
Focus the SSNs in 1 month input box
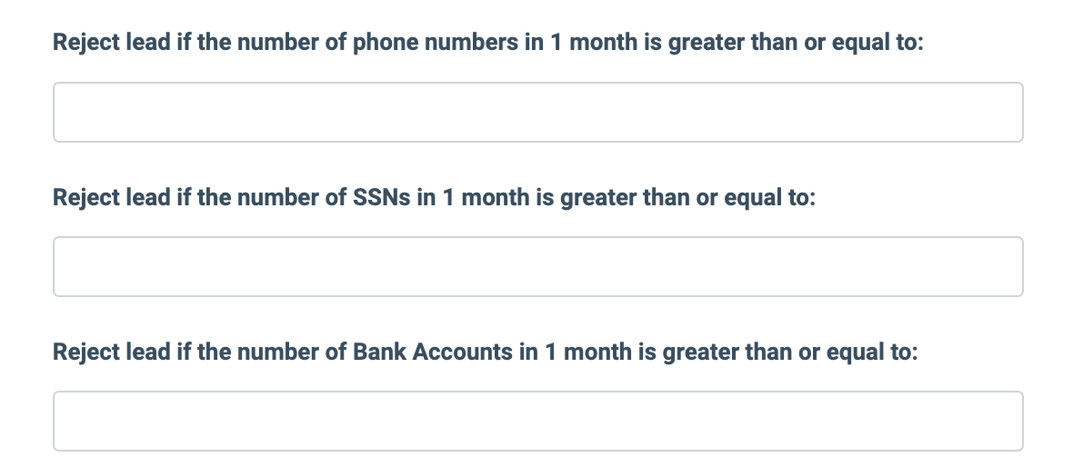click(537, 267)
